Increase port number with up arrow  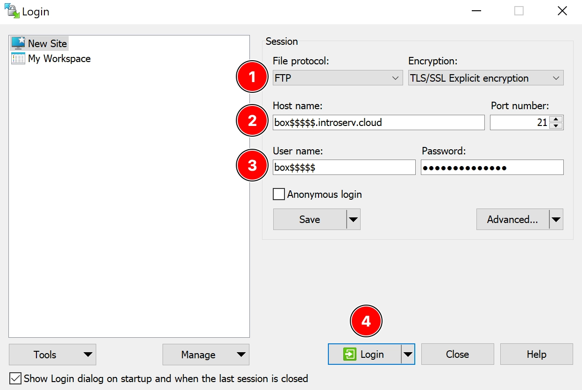[556, 119]
